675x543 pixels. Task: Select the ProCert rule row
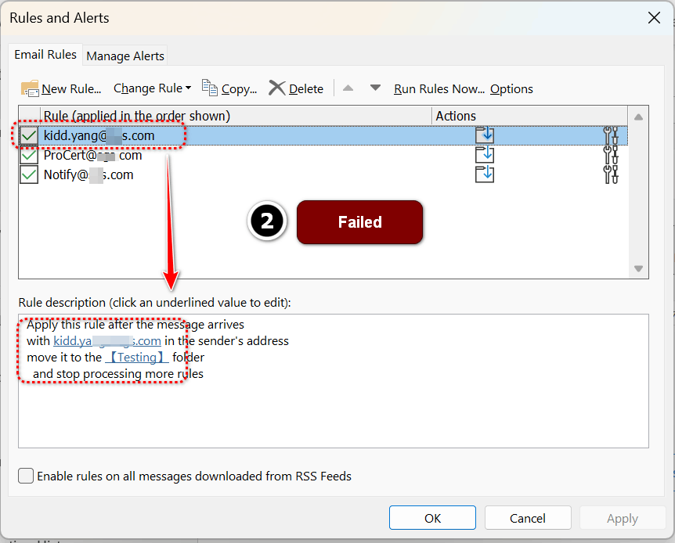[x=323, y=155]
